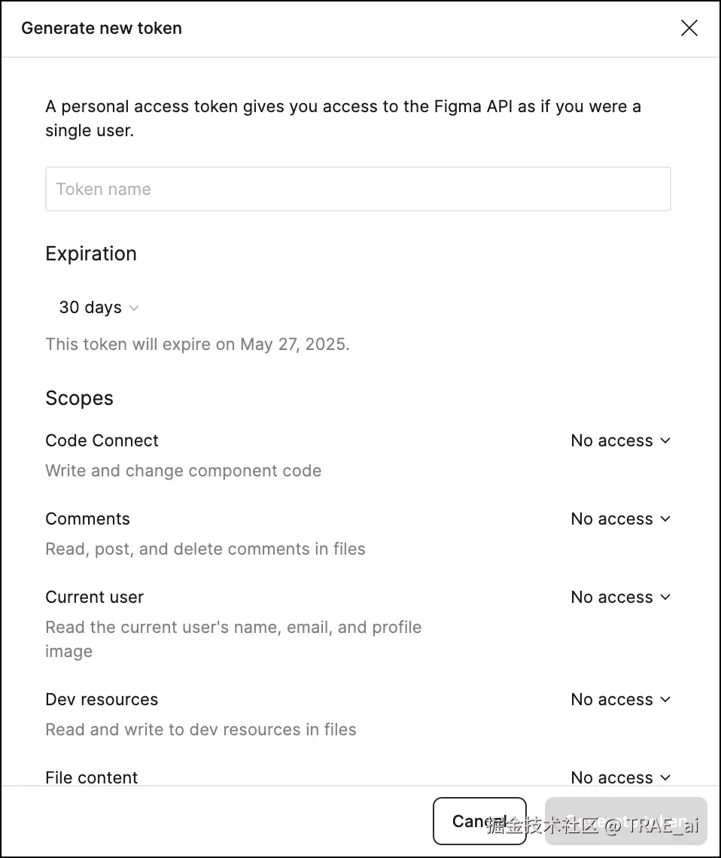This screenshot has height=858, width=721.
Task: Open the 30 days expiration dropdown
Action: [90, 307]
